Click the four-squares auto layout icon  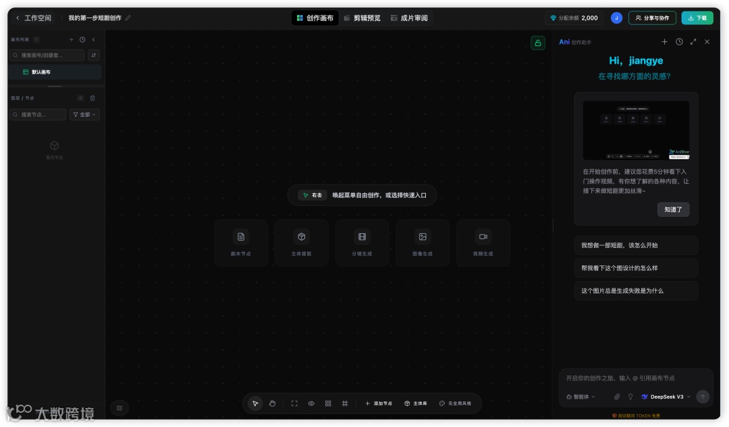pyautogui.click(x=328, y=403)
